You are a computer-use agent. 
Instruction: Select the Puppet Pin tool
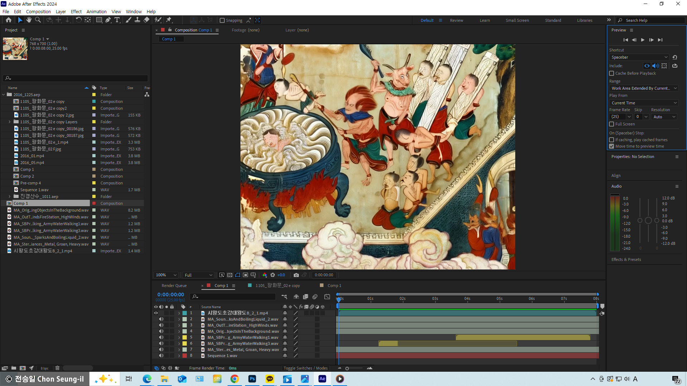coord(169,20)
